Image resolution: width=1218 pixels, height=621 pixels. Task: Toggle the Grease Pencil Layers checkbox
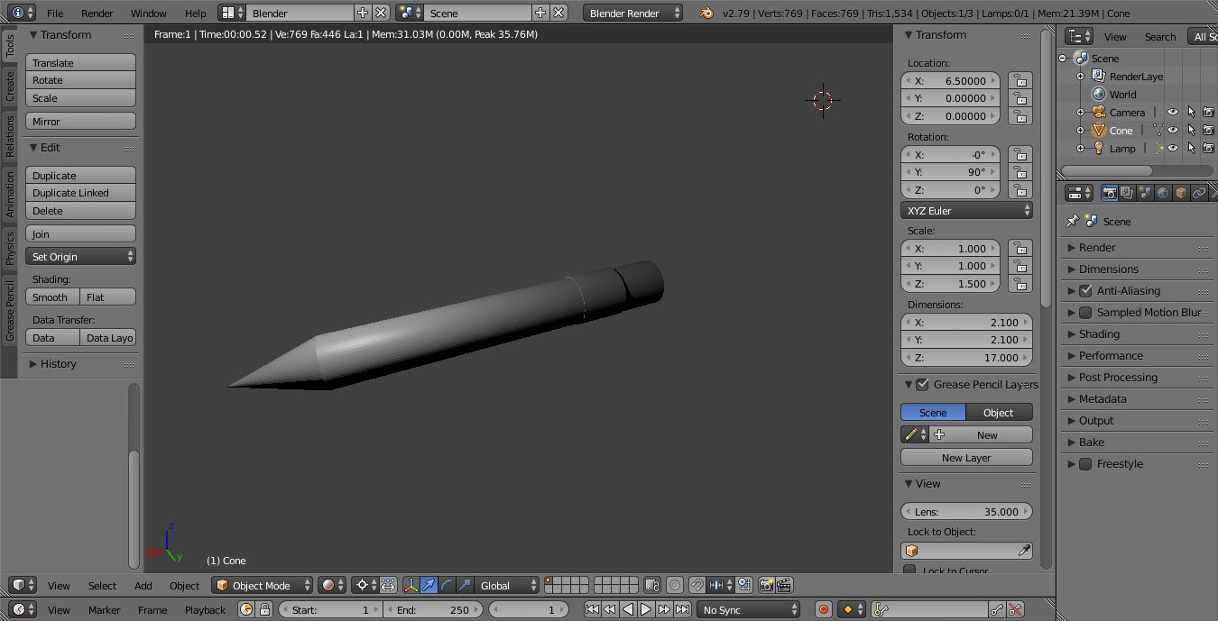(922, 384)
